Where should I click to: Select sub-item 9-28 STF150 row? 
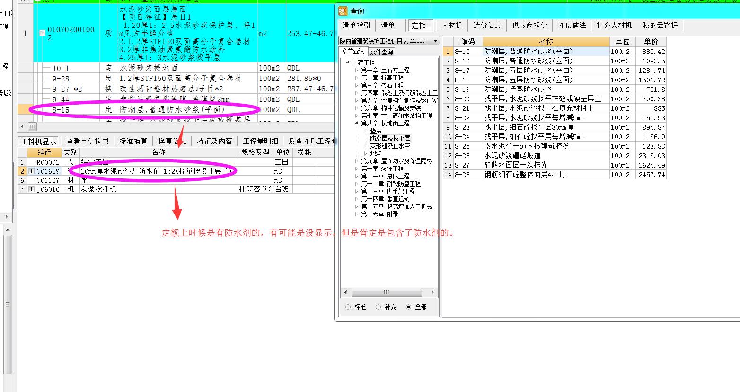(x=176, y=78)
